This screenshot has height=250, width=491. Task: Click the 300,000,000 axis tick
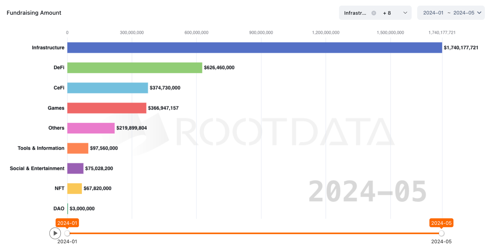point(132,33)
